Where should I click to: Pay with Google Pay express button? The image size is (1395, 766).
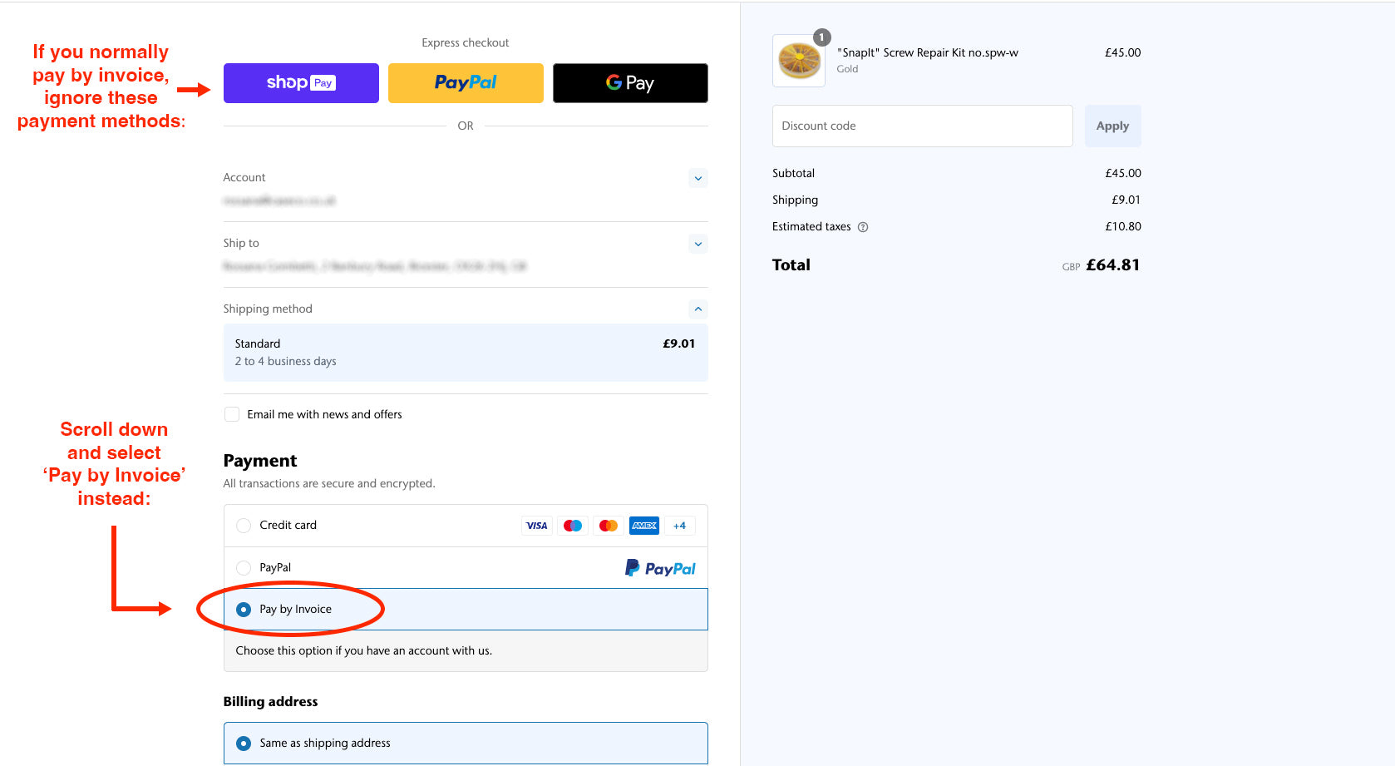(630, 83)
